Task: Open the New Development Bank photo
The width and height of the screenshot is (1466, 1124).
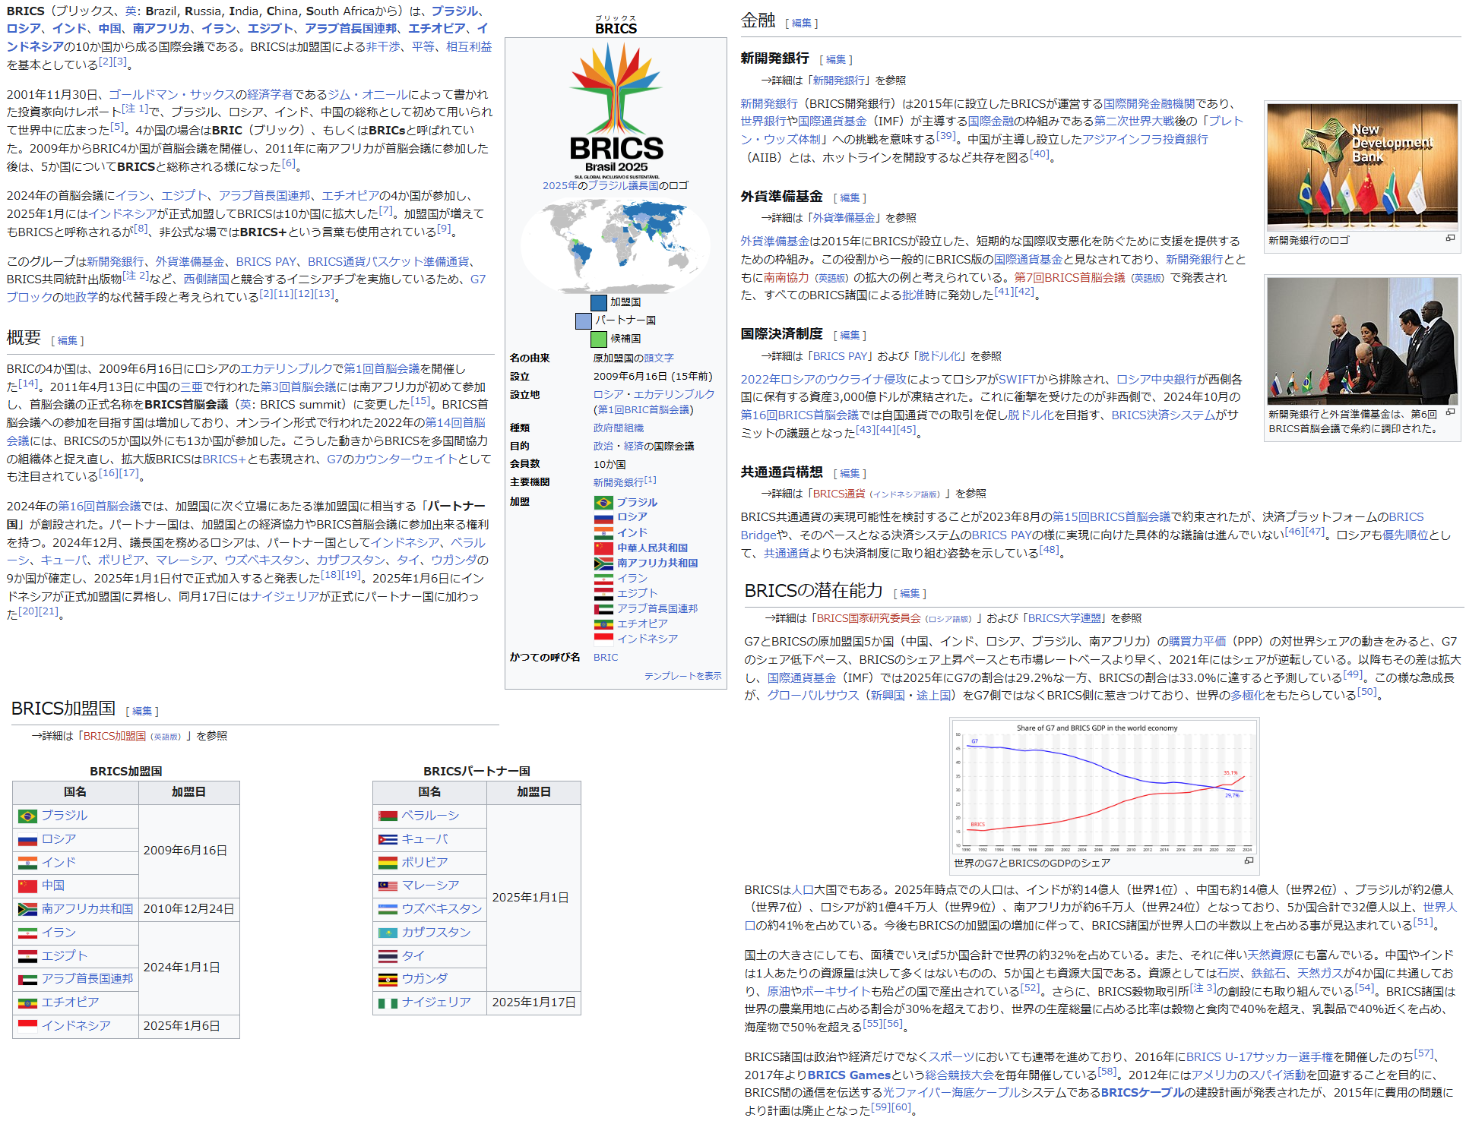Action: (x=1362, y=167)
